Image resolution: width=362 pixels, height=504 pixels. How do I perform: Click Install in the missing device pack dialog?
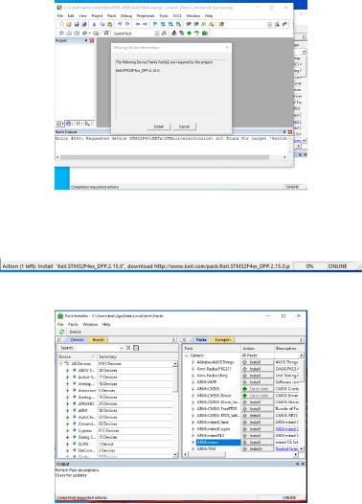(159, 126)
